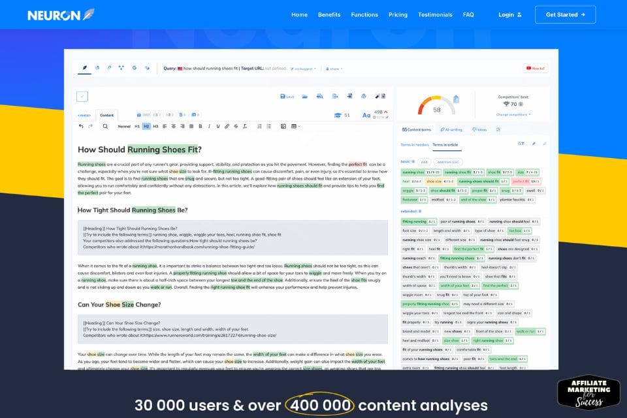Select the Terms in headers tab
627x418 pixels.
[x=415, y=144]
